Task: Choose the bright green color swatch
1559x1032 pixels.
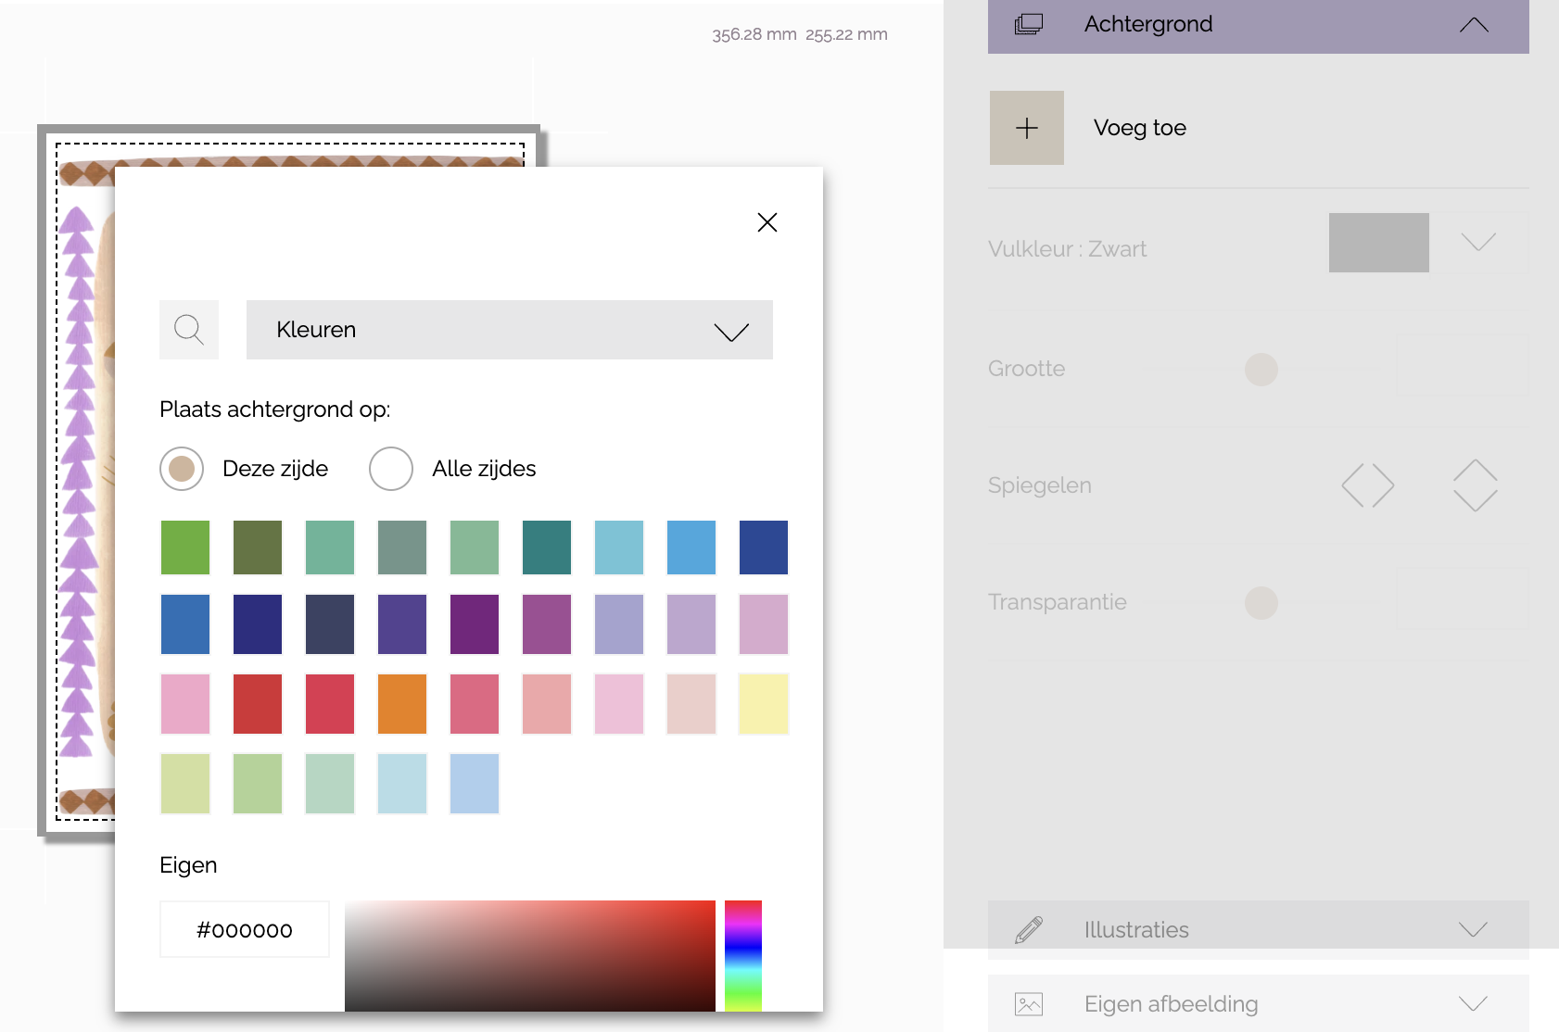Action: point(185,547)
